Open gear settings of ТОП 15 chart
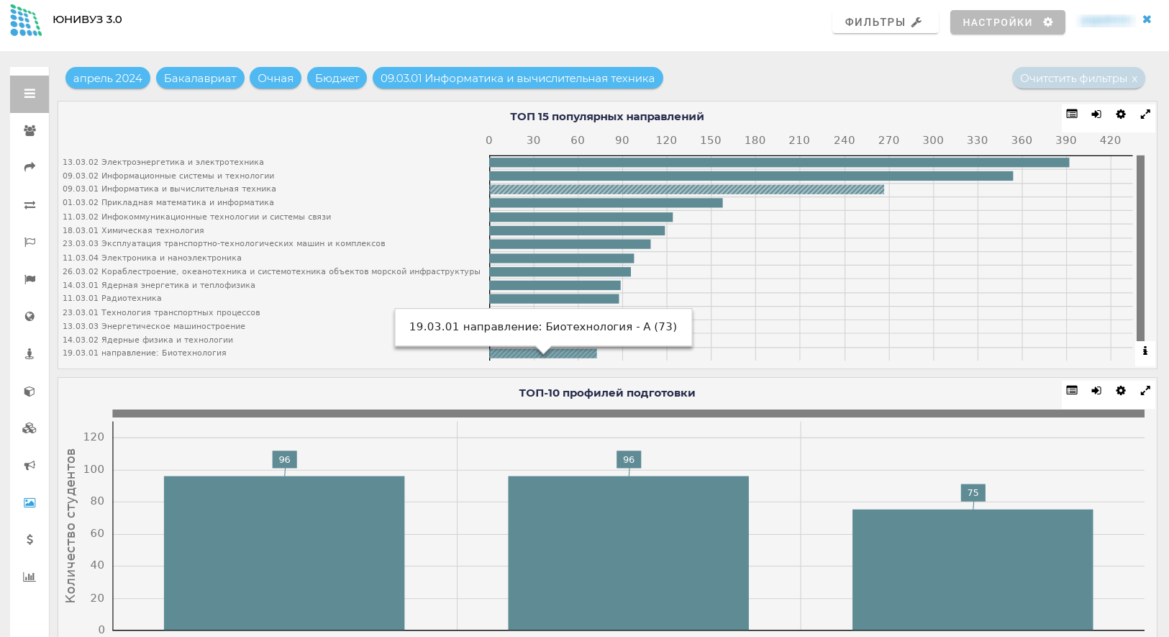Screen dimensions: 1169x637 tap(1121, 114)
